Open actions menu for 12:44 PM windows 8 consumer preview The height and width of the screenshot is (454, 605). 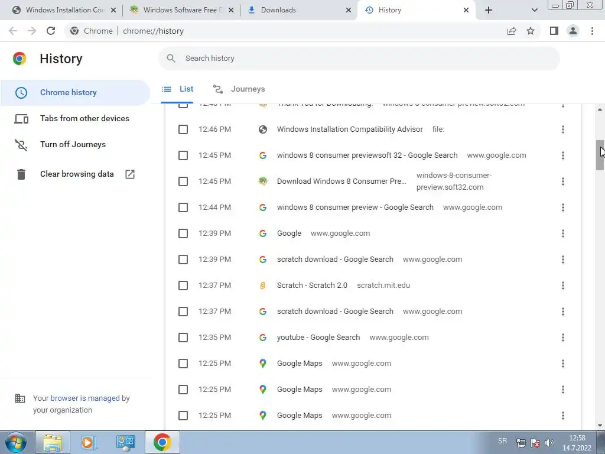[563, 207]
